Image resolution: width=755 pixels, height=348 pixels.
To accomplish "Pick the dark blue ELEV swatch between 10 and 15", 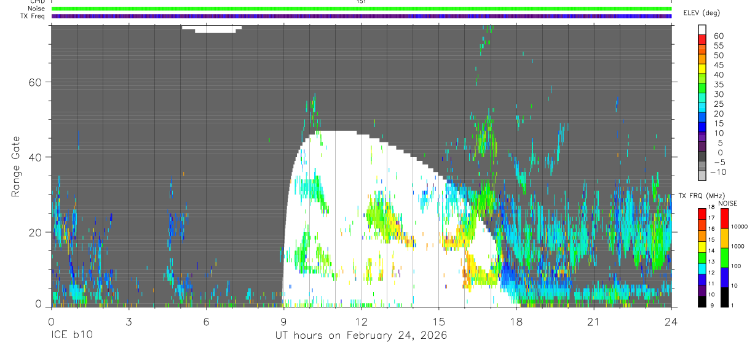I will coord(703,128).
